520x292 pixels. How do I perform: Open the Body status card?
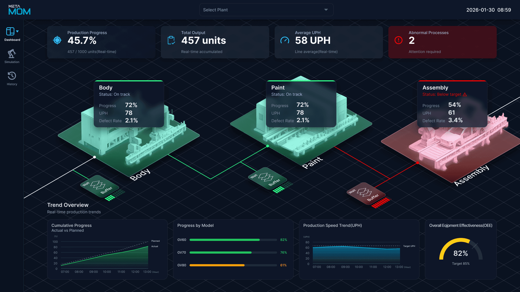coord(129,104)
